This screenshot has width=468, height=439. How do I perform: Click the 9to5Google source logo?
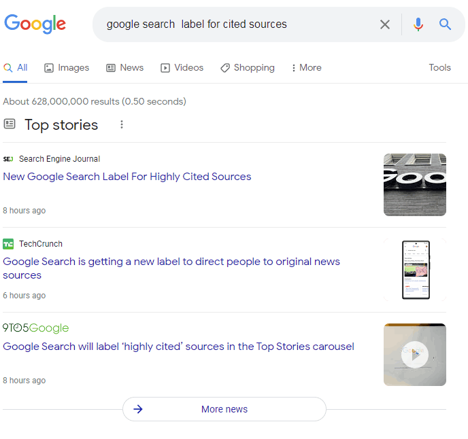click(x=36, y=328)
